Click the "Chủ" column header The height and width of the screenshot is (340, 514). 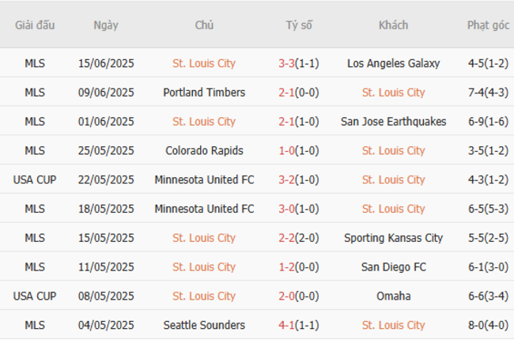point(204,25)
